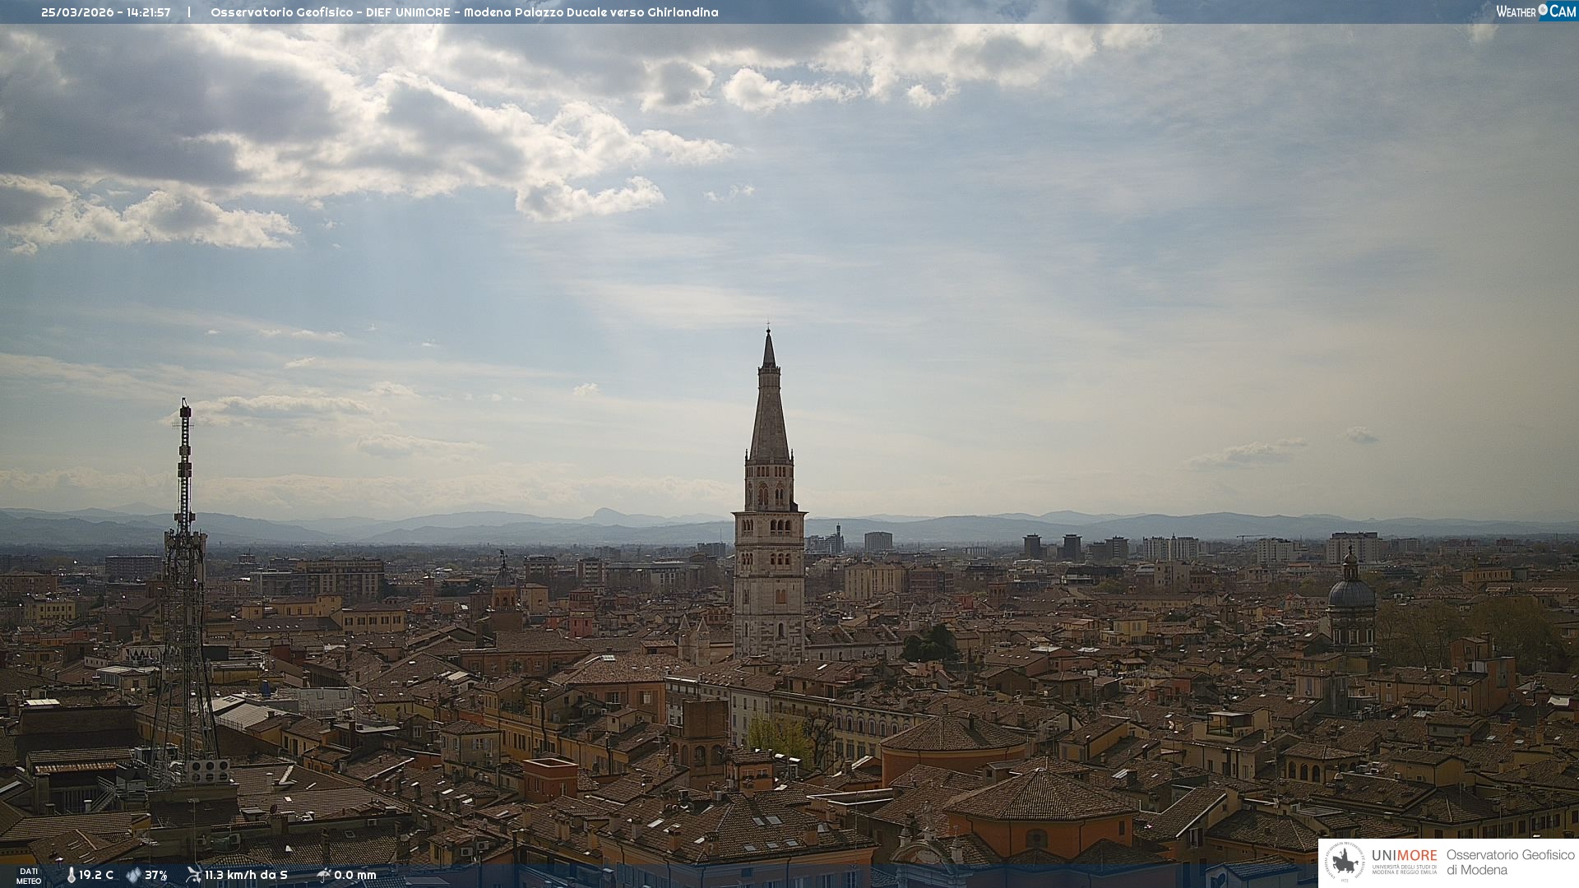Click the 11.3 km/h da S wind reading
Screen dimensions: 1579x888
[246, 875]
